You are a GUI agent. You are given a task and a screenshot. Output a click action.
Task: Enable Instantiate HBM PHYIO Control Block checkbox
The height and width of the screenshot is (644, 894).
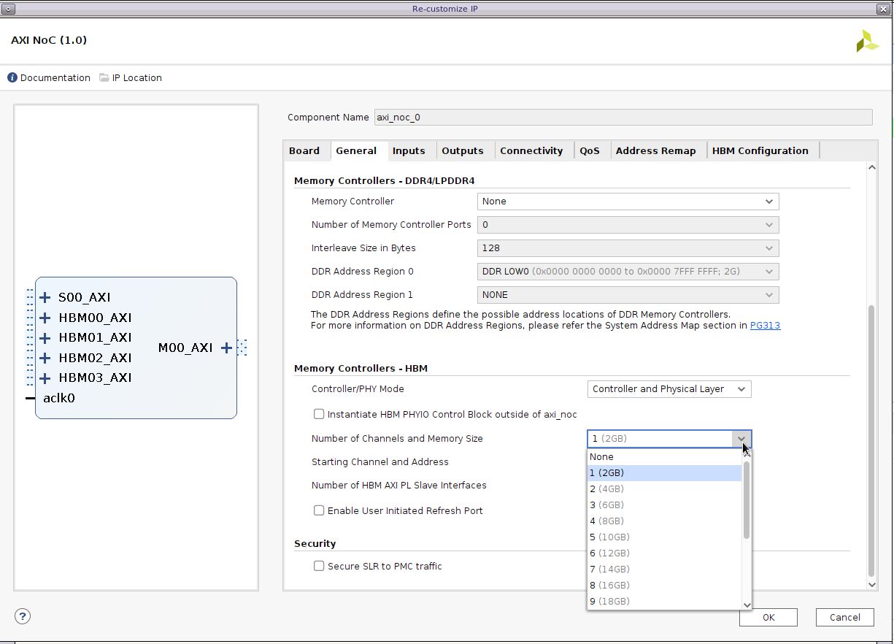pyautogui.click(x=319, y=414)
